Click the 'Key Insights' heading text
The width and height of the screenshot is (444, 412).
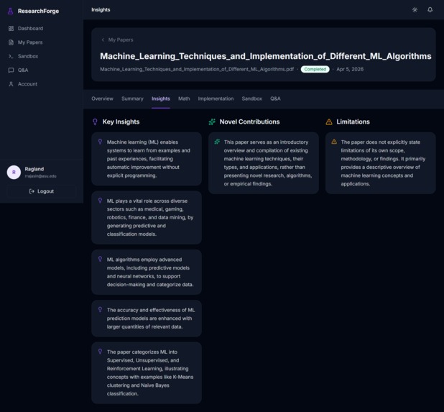click(121, 122)
